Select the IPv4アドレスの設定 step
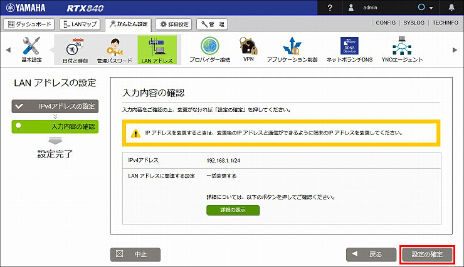 click(55, 106)
